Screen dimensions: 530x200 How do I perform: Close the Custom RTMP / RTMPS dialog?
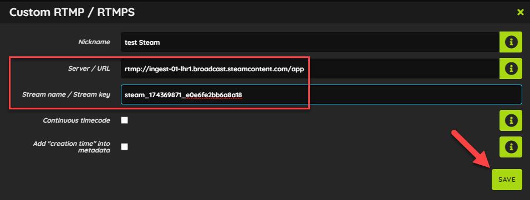click(520, 13)
